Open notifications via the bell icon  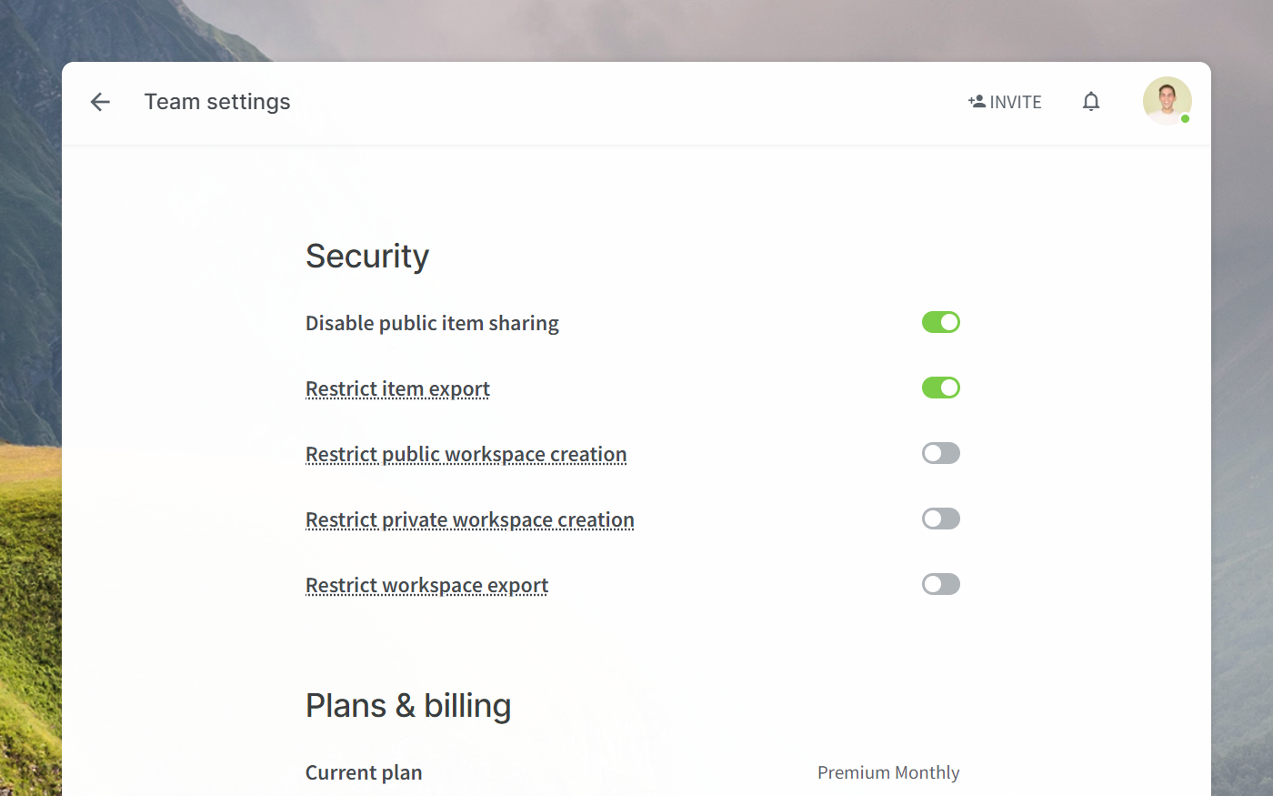click(x=1091, y=102)
